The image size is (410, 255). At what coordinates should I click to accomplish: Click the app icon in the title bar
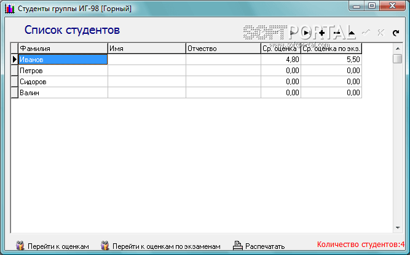click(10, 9)
